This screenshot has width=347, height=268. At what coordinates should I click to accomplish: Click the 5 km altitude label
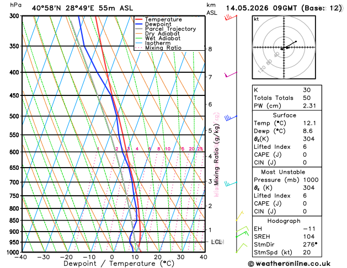210,131
